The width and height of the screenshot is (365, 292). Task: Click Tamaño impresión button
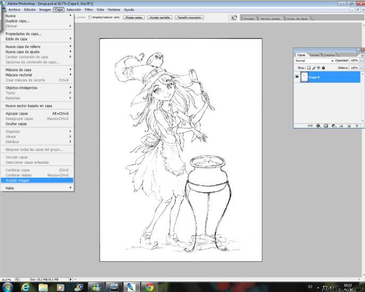tap(190, 18)
